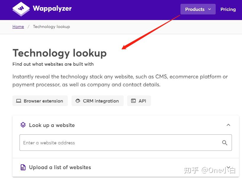Click the laptop icon on Browser extension

[x=18, y=101]
